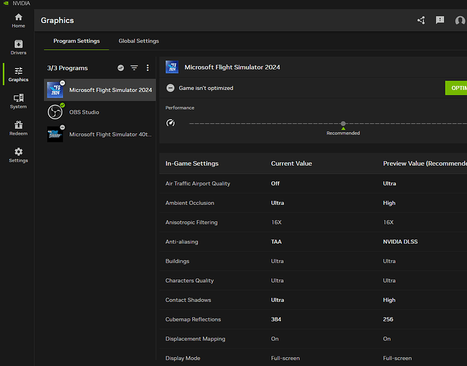Click the performance gauge icon
The image size is (467, 366).
tap(171, 122)
